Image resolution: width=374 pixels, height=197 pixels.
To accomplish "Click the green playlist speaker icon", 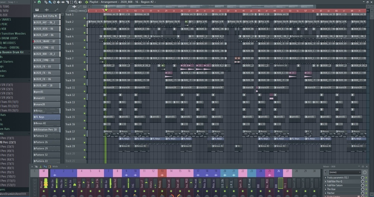I will coord(87,2).
